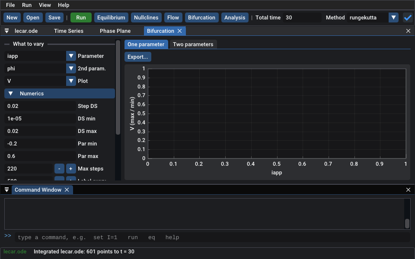Edit the Total time field
Screen dimensions: 415x259
pyautogui.click(x=302, y=18)
